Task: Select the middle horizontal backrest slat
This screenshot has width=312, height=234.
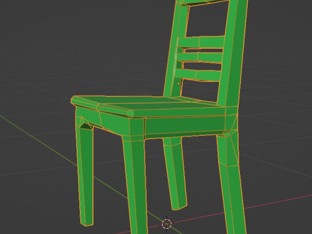Action: point(200,57)
